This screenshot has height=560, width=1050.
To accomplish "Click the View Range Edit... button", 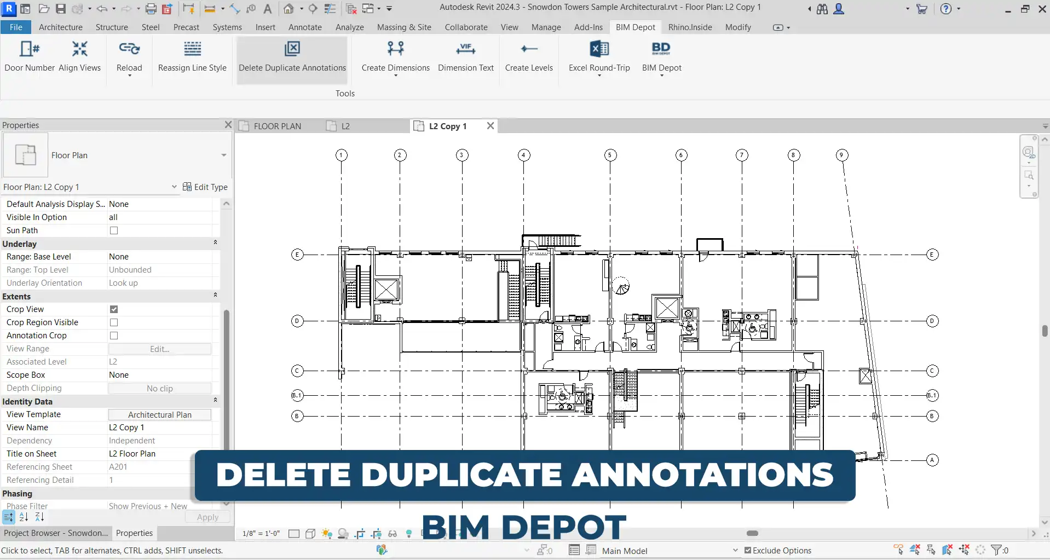I will click(160, 349).
